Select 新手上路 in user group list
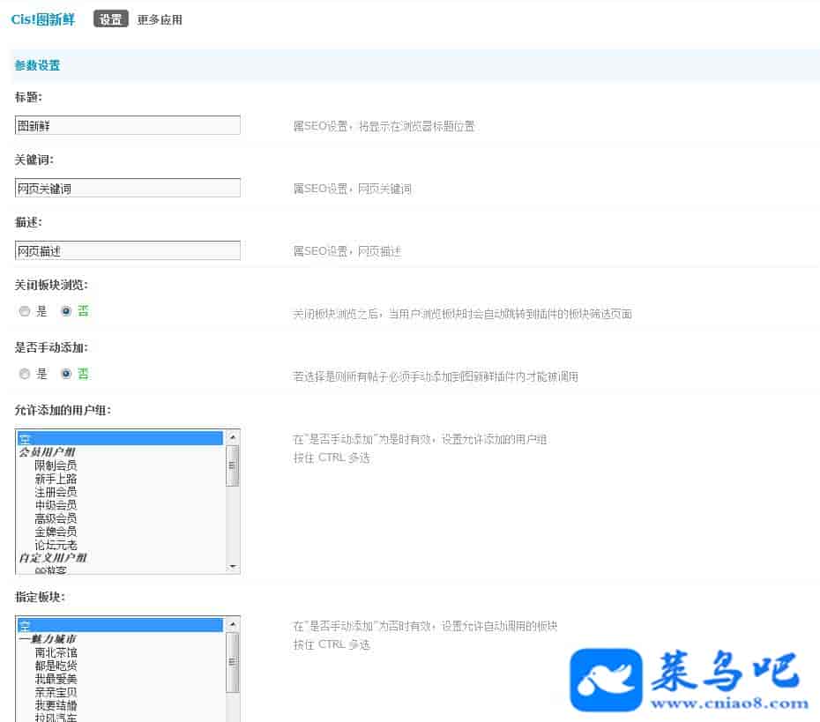 click(56, 479)
